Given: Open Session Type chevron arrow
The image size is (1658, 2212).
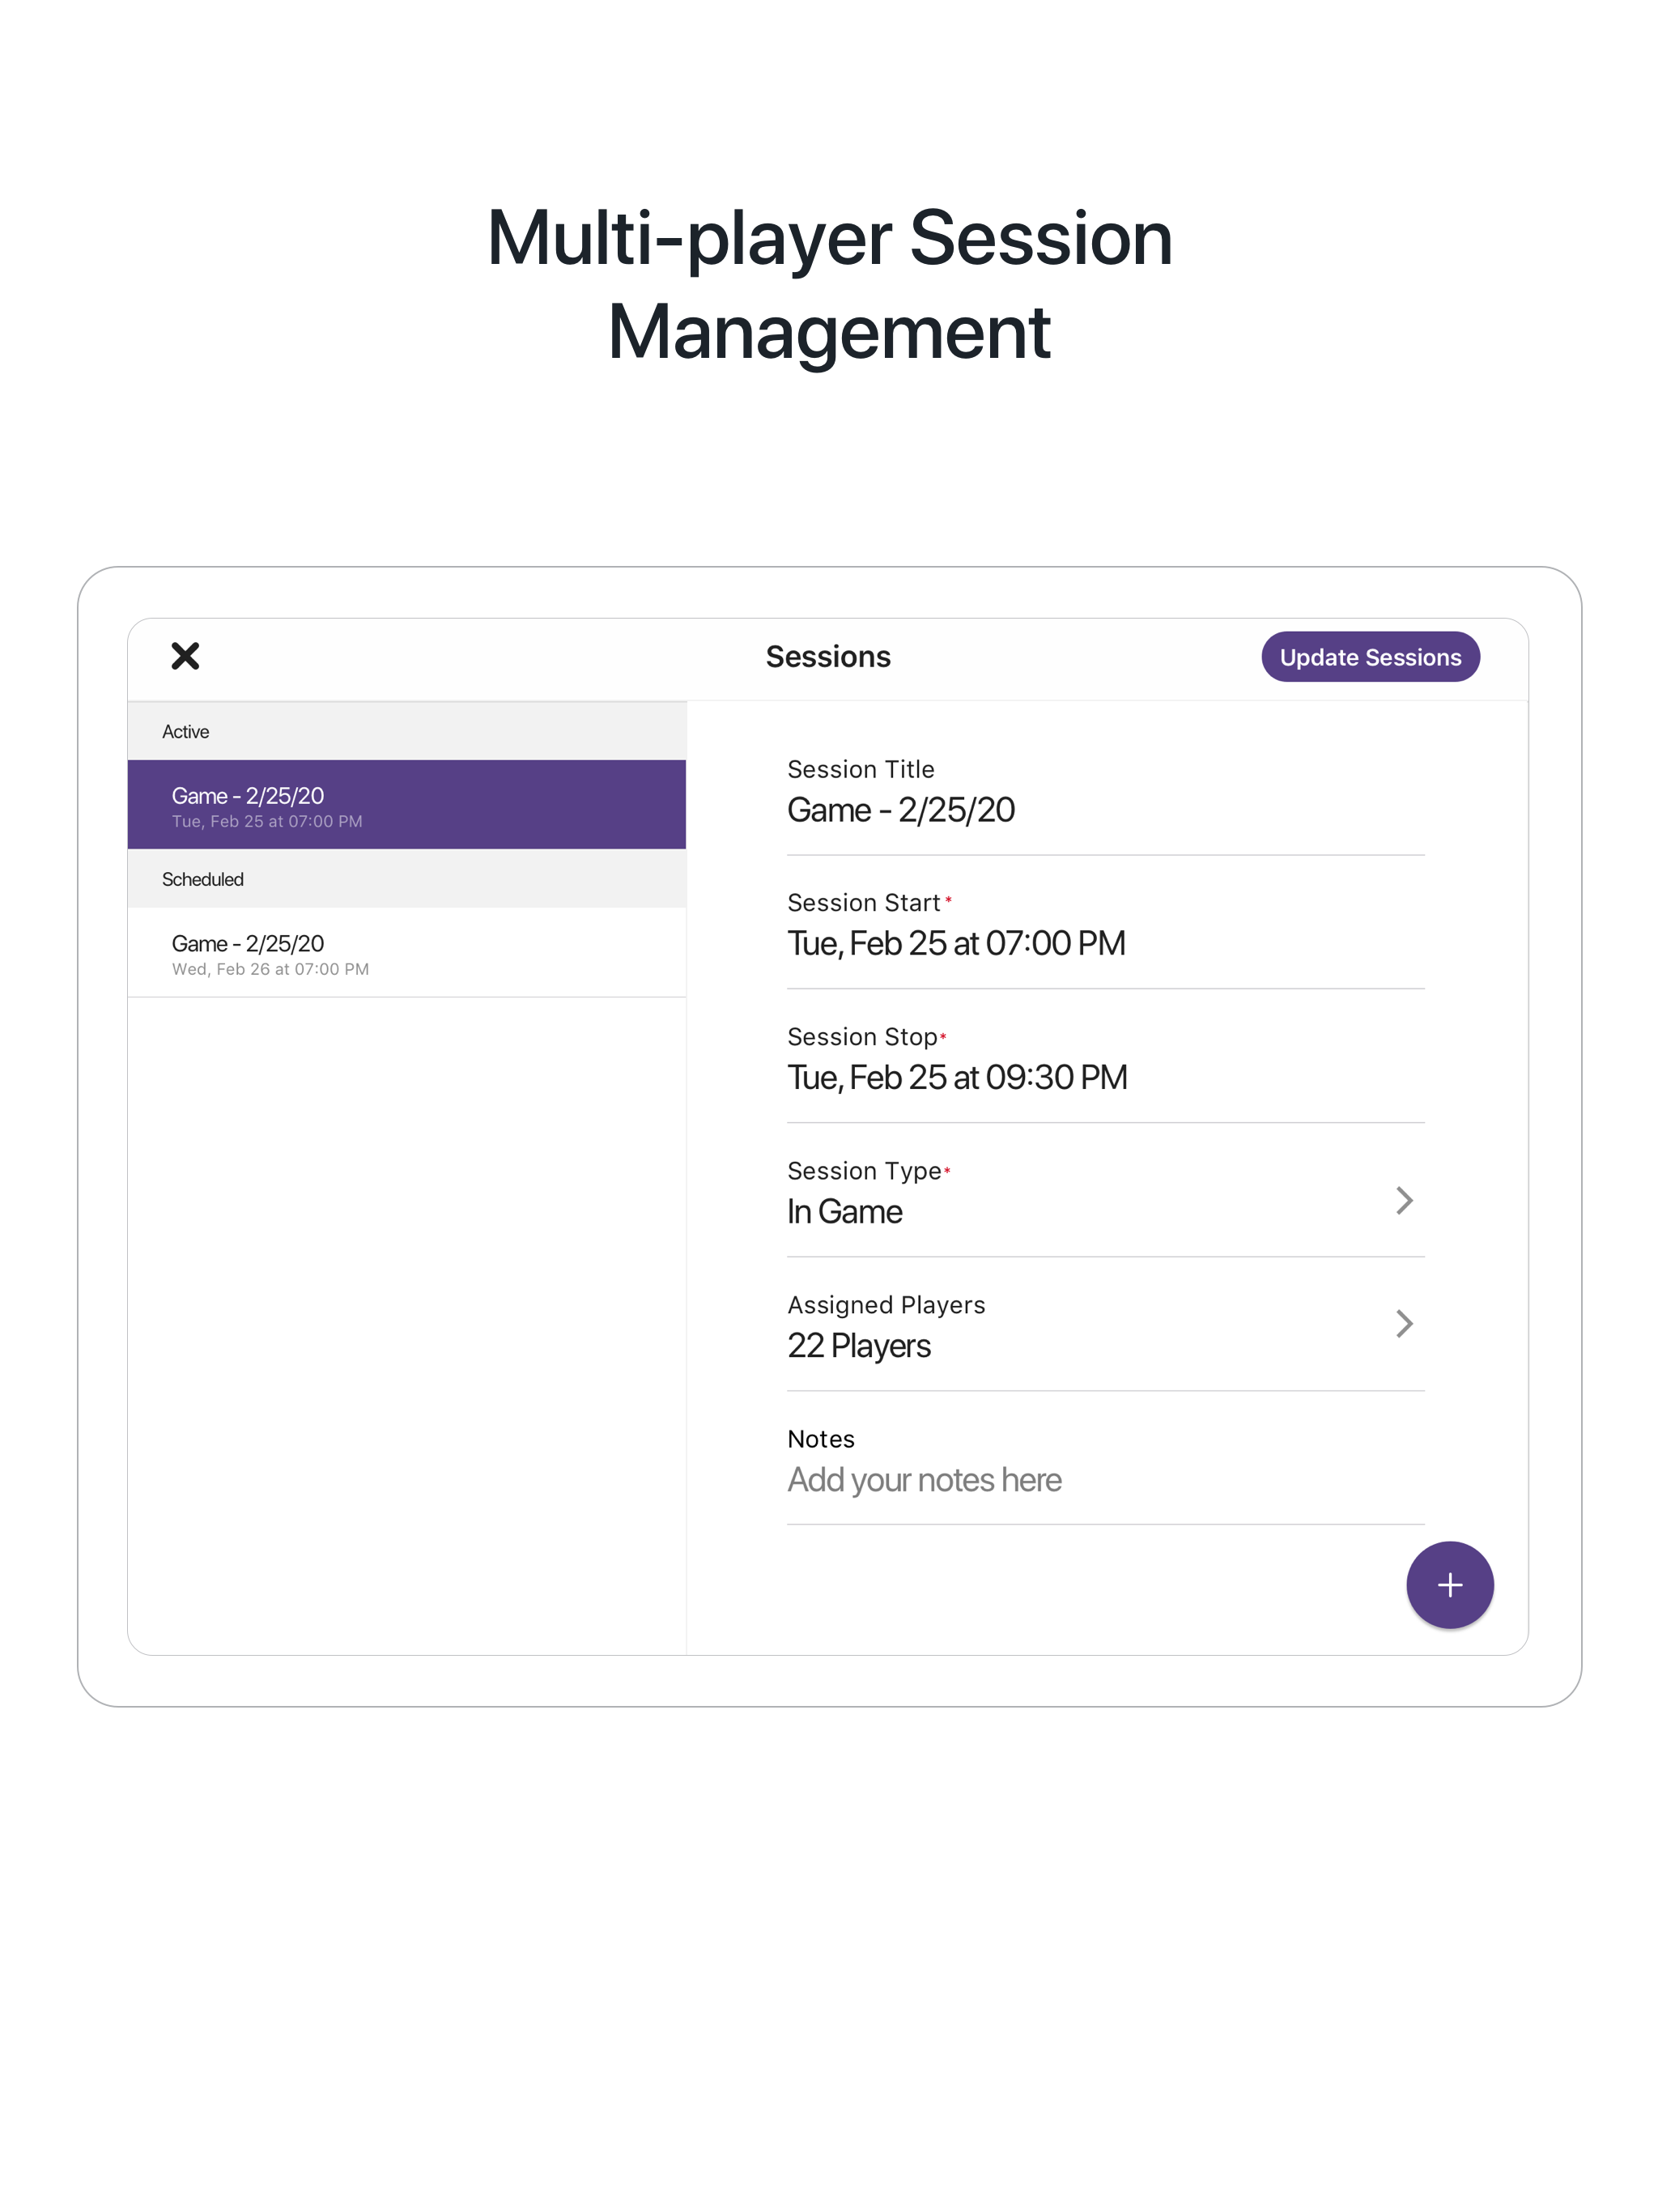Looking at the screenshot, I should [1405, 1200].
